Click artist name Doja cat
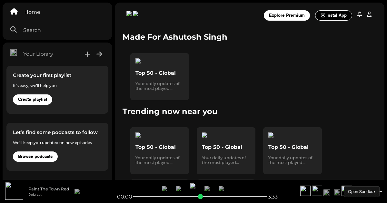The height and width of the screenshot is (203, 387). (x=35, y=195)
